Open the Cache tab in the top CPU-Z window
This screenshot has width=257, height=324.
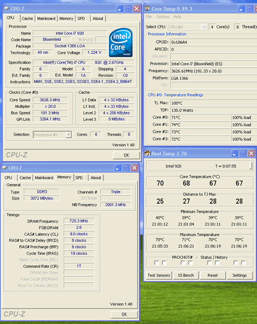coord(27,18)
